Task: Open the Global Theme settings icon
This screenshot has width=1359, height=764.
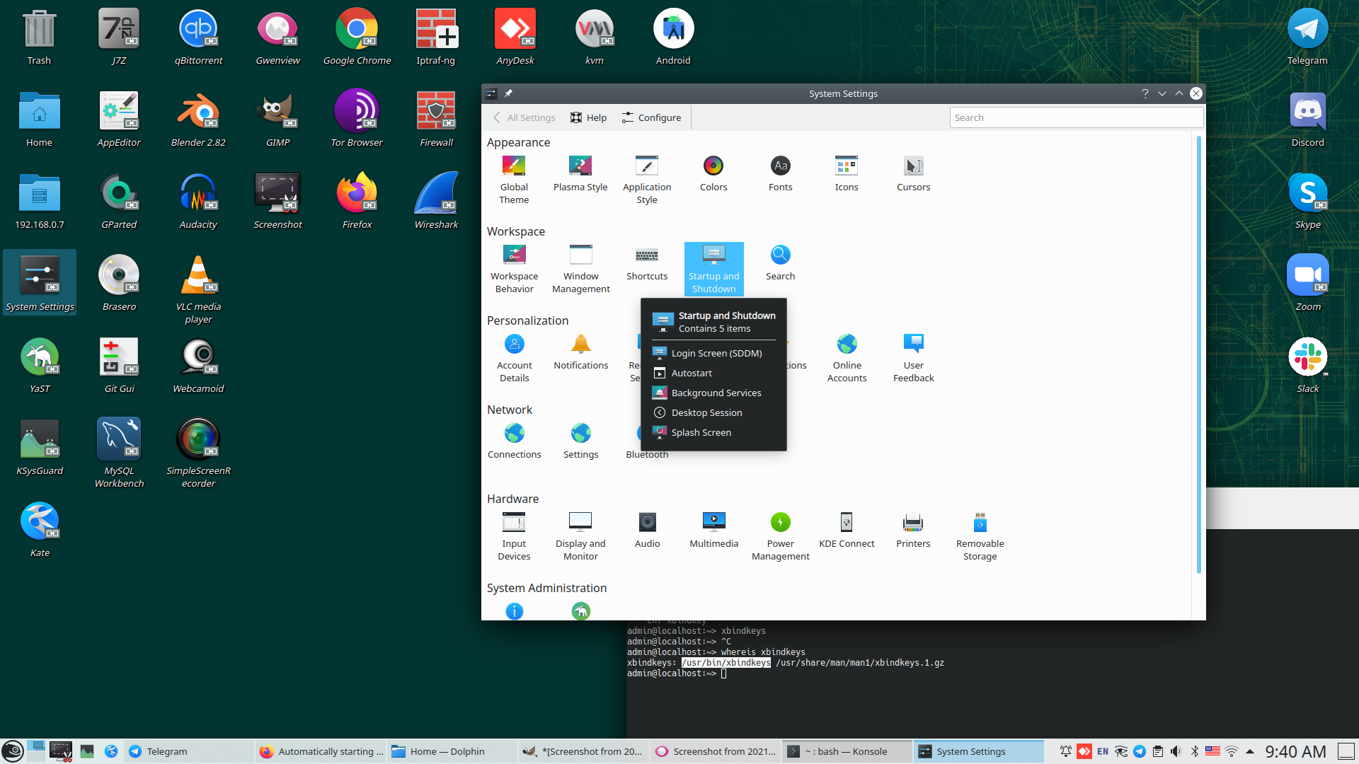Action: (514, 167)
